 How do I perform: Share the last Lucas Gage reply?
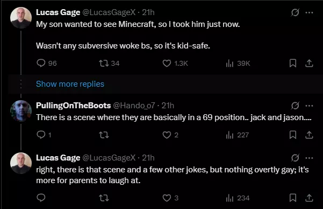coord(309,198)
